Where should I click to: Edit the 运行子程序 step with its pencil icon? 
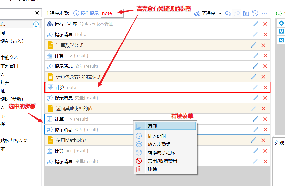click(x=256, y=24)
